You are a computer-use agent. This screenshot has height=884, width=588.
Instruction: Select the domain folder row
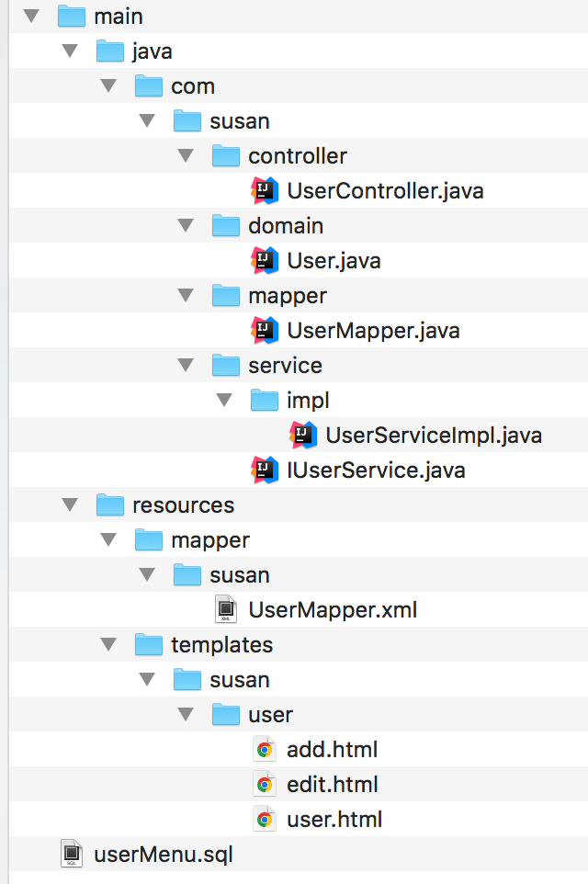pos(285,226)
